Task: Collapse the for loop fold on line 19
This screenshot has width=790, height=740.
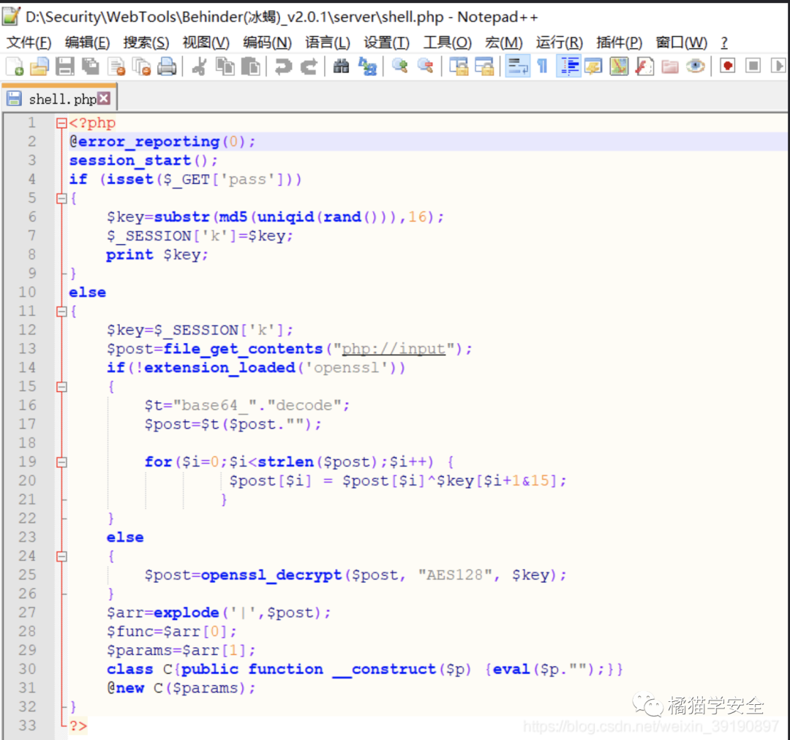Action: 61,462
